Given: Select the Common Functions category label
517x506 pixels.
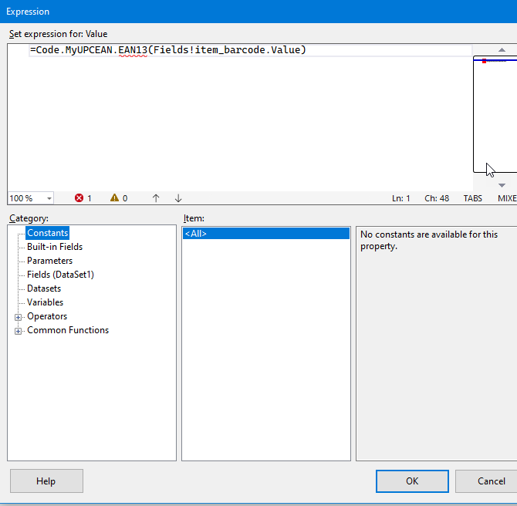Looking at the screenshot, I should 68,329.
